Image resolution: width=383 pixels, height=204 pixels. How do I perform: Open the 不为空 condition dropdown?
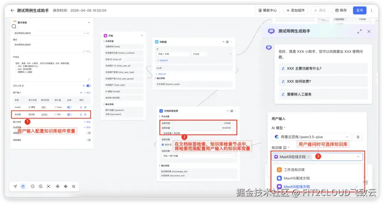click(x=200, y=54)
